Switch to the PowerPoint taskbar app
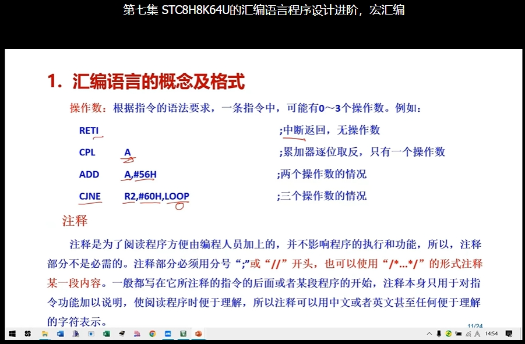The width and height of the screenshot is (525, 344). coord(199,334)
